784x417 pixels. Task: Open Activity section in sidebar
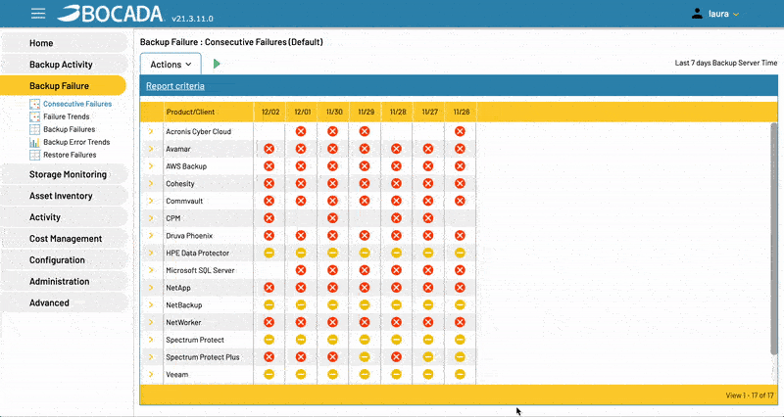(64, 217)
